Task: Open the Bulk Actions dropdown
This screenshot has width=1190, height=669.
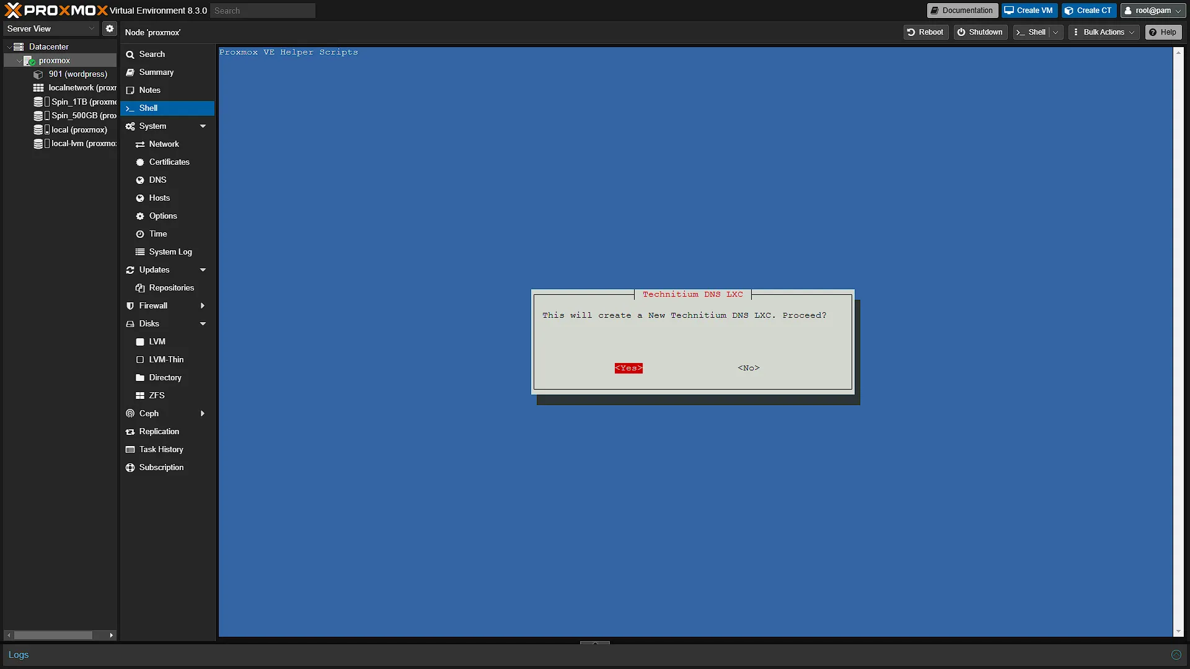Action: coord(1104,32)
